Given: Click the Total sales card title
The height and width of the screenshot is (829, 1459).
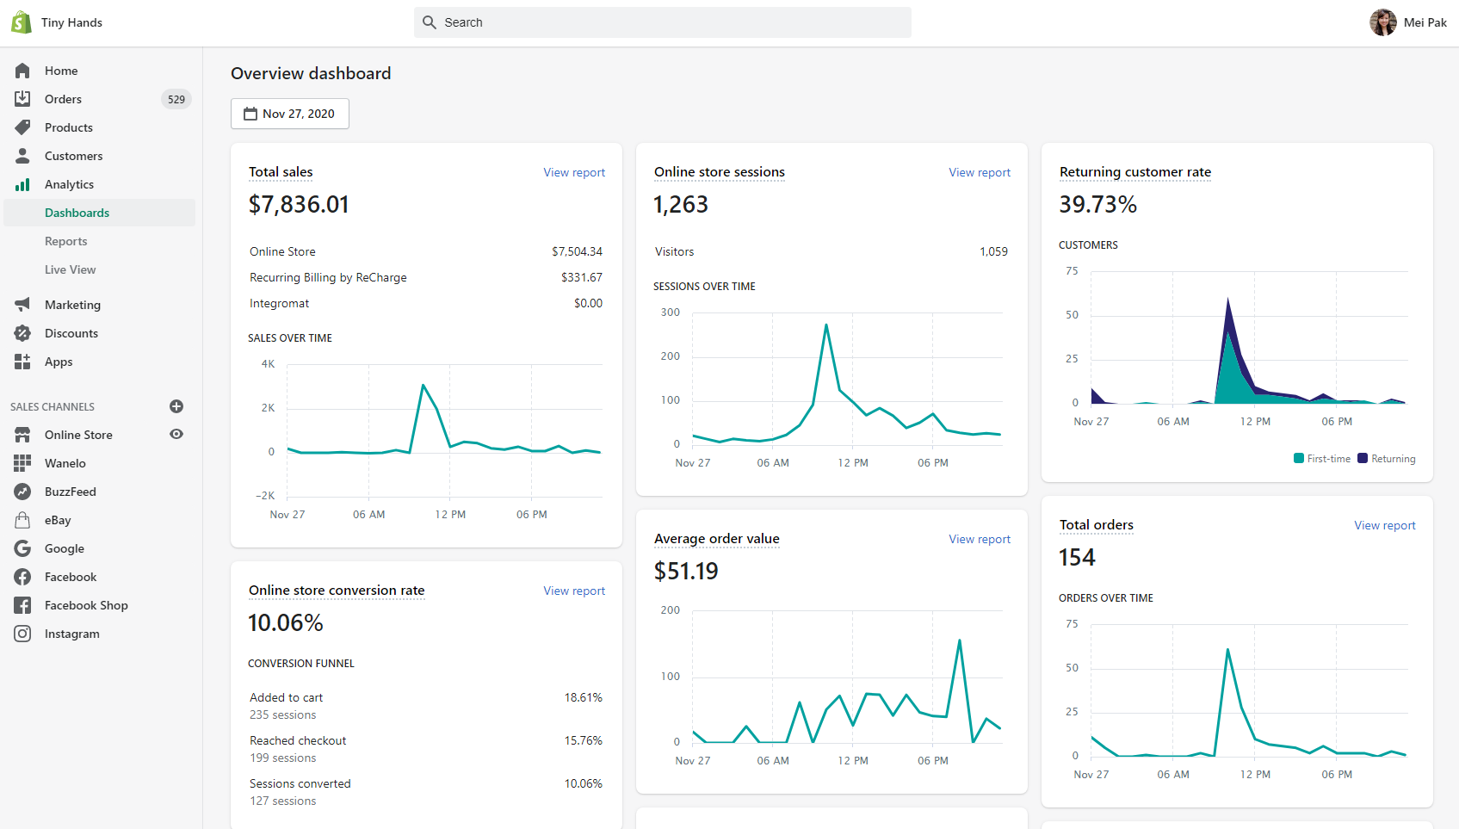Looking at the screenshot, I should coord(281,172).
